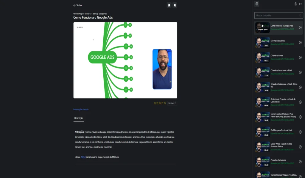Collapse sidebar with the arrow icon
The width and height of the screenshot is (305, 178).
(301, 4)
